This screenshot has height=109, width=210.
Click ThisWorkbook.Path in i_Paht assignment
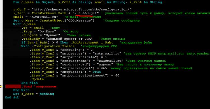tap(49, 13)
